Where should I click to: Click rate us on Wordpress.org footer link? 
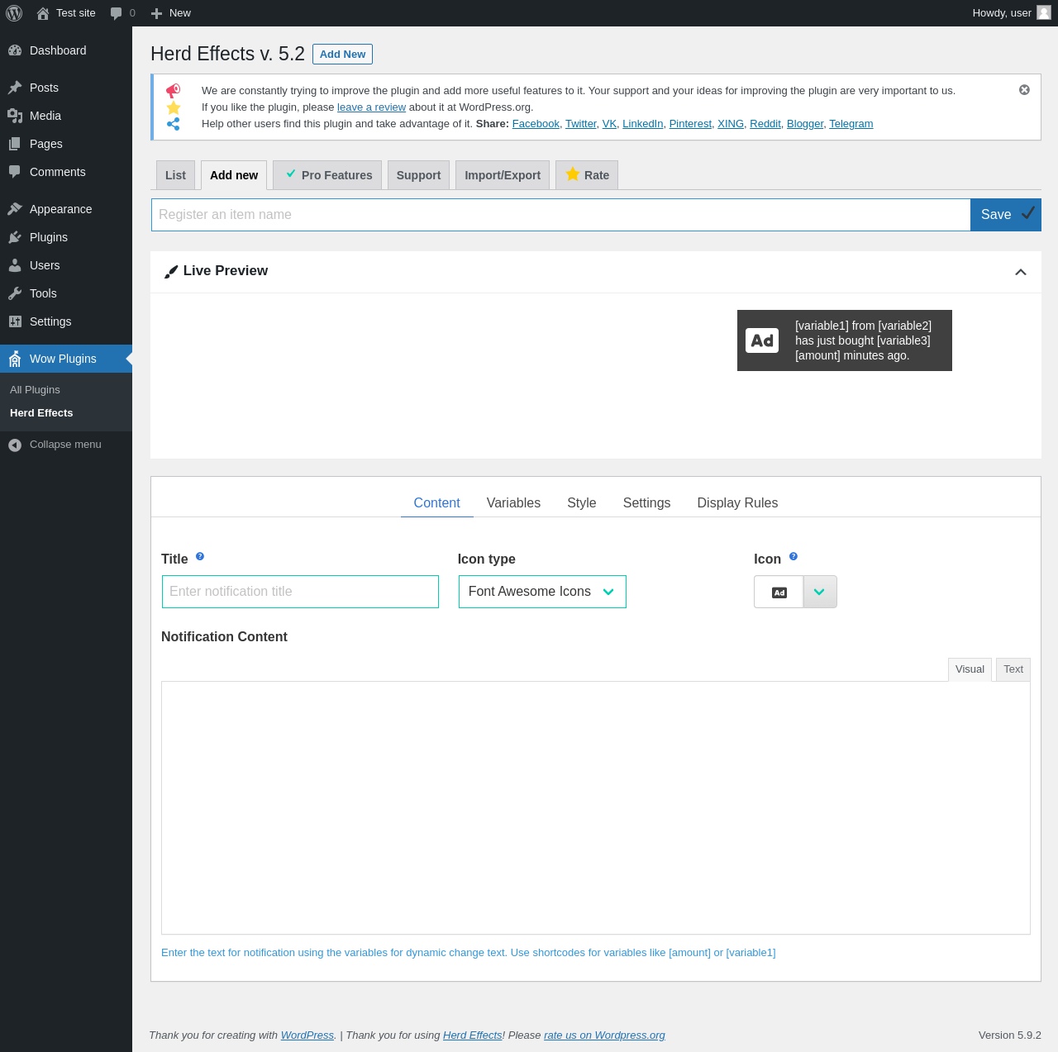pos(604,1035)
